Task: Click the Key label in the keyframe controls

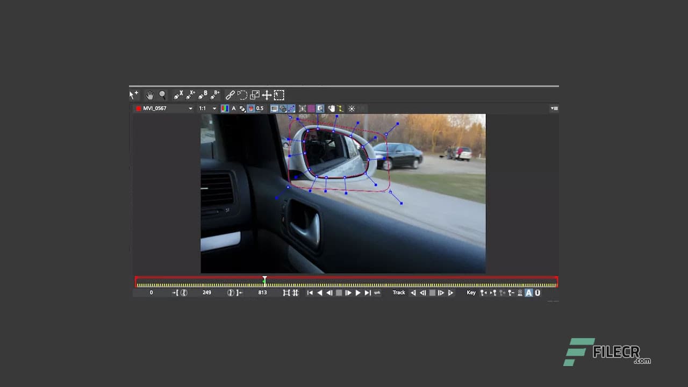Action: pyautogui.click(x=471, y=292)
